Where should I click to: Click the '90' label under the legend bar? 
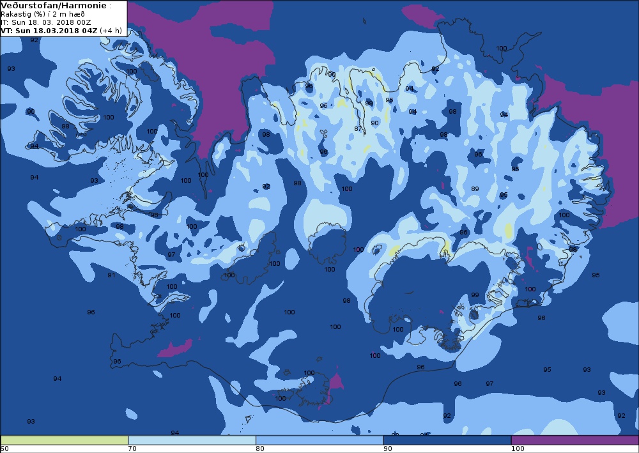388,449
